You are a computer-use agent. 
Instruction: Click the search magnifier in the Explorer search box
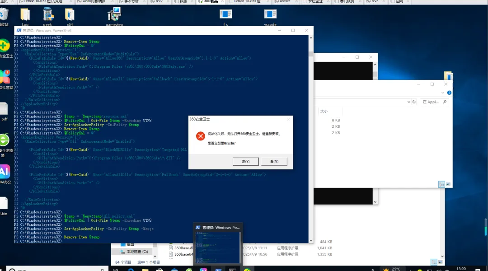point(445,102)
